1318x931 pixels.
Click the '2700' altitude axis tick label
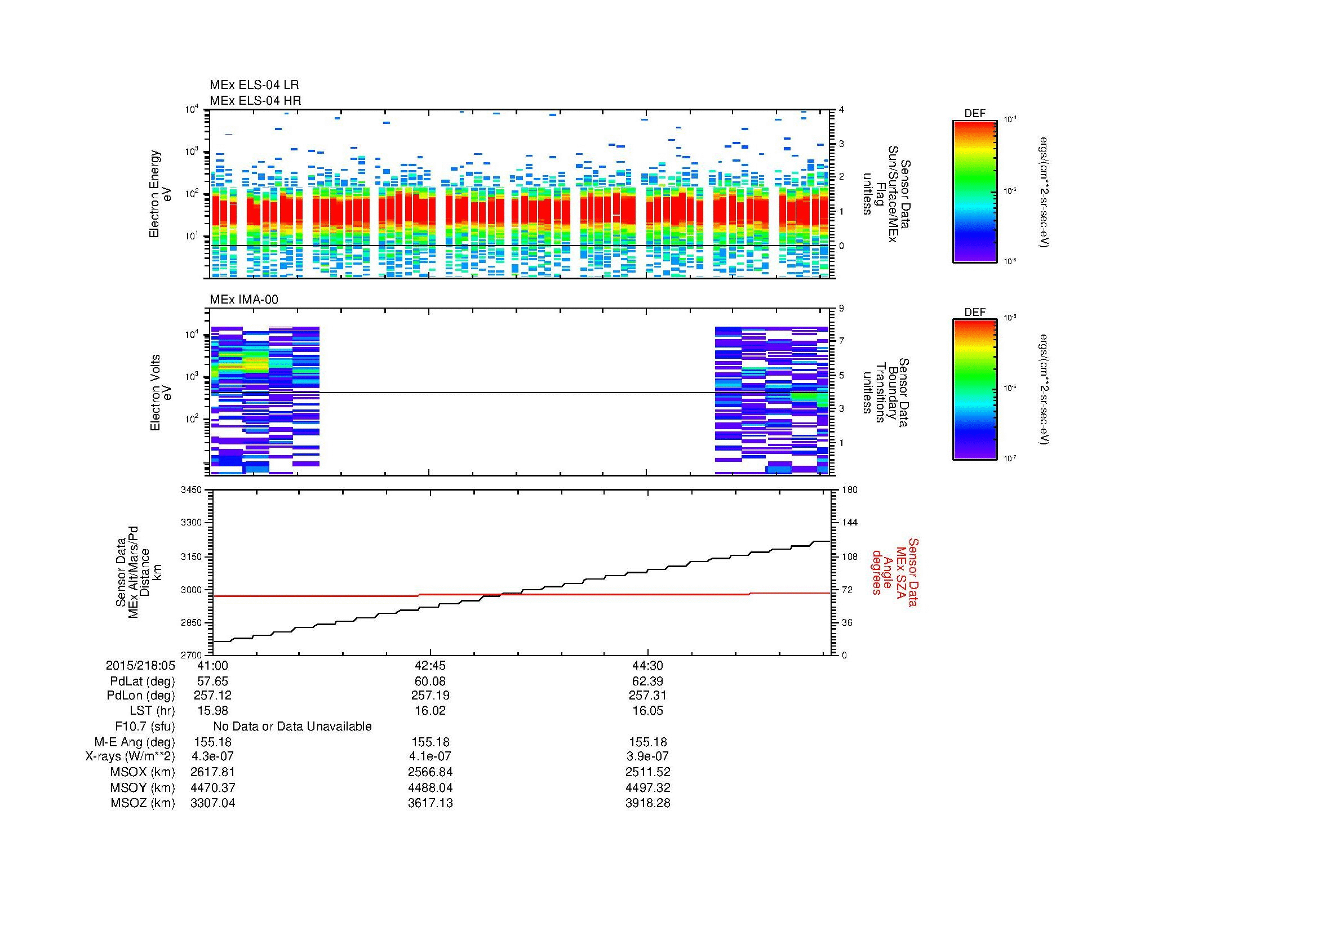[192, 655]
